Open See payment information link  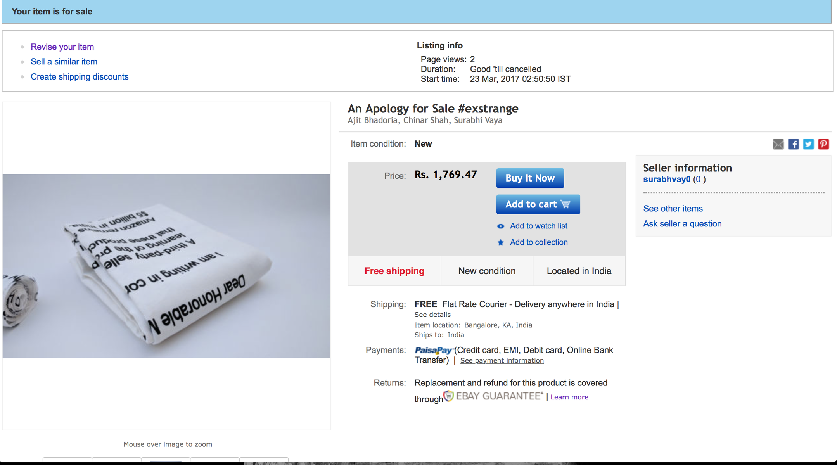tap(502, 360)
